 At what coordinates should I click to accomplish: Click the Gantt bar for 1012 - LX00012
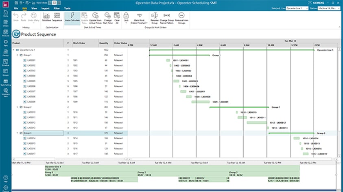point(257,123)
